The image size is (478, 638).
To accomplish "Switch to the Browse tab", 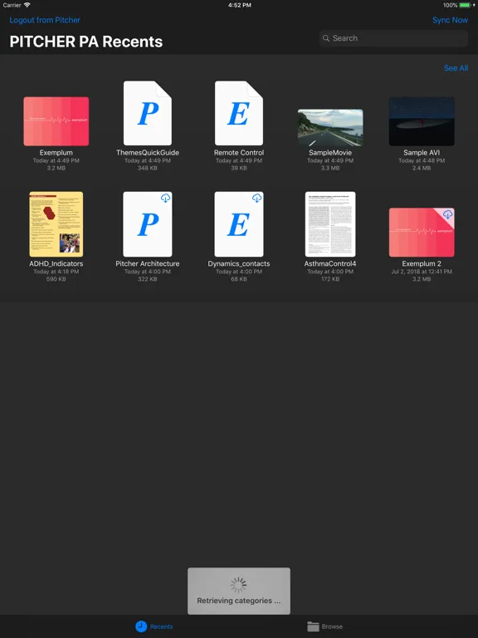I will click(x=324, y=626).
